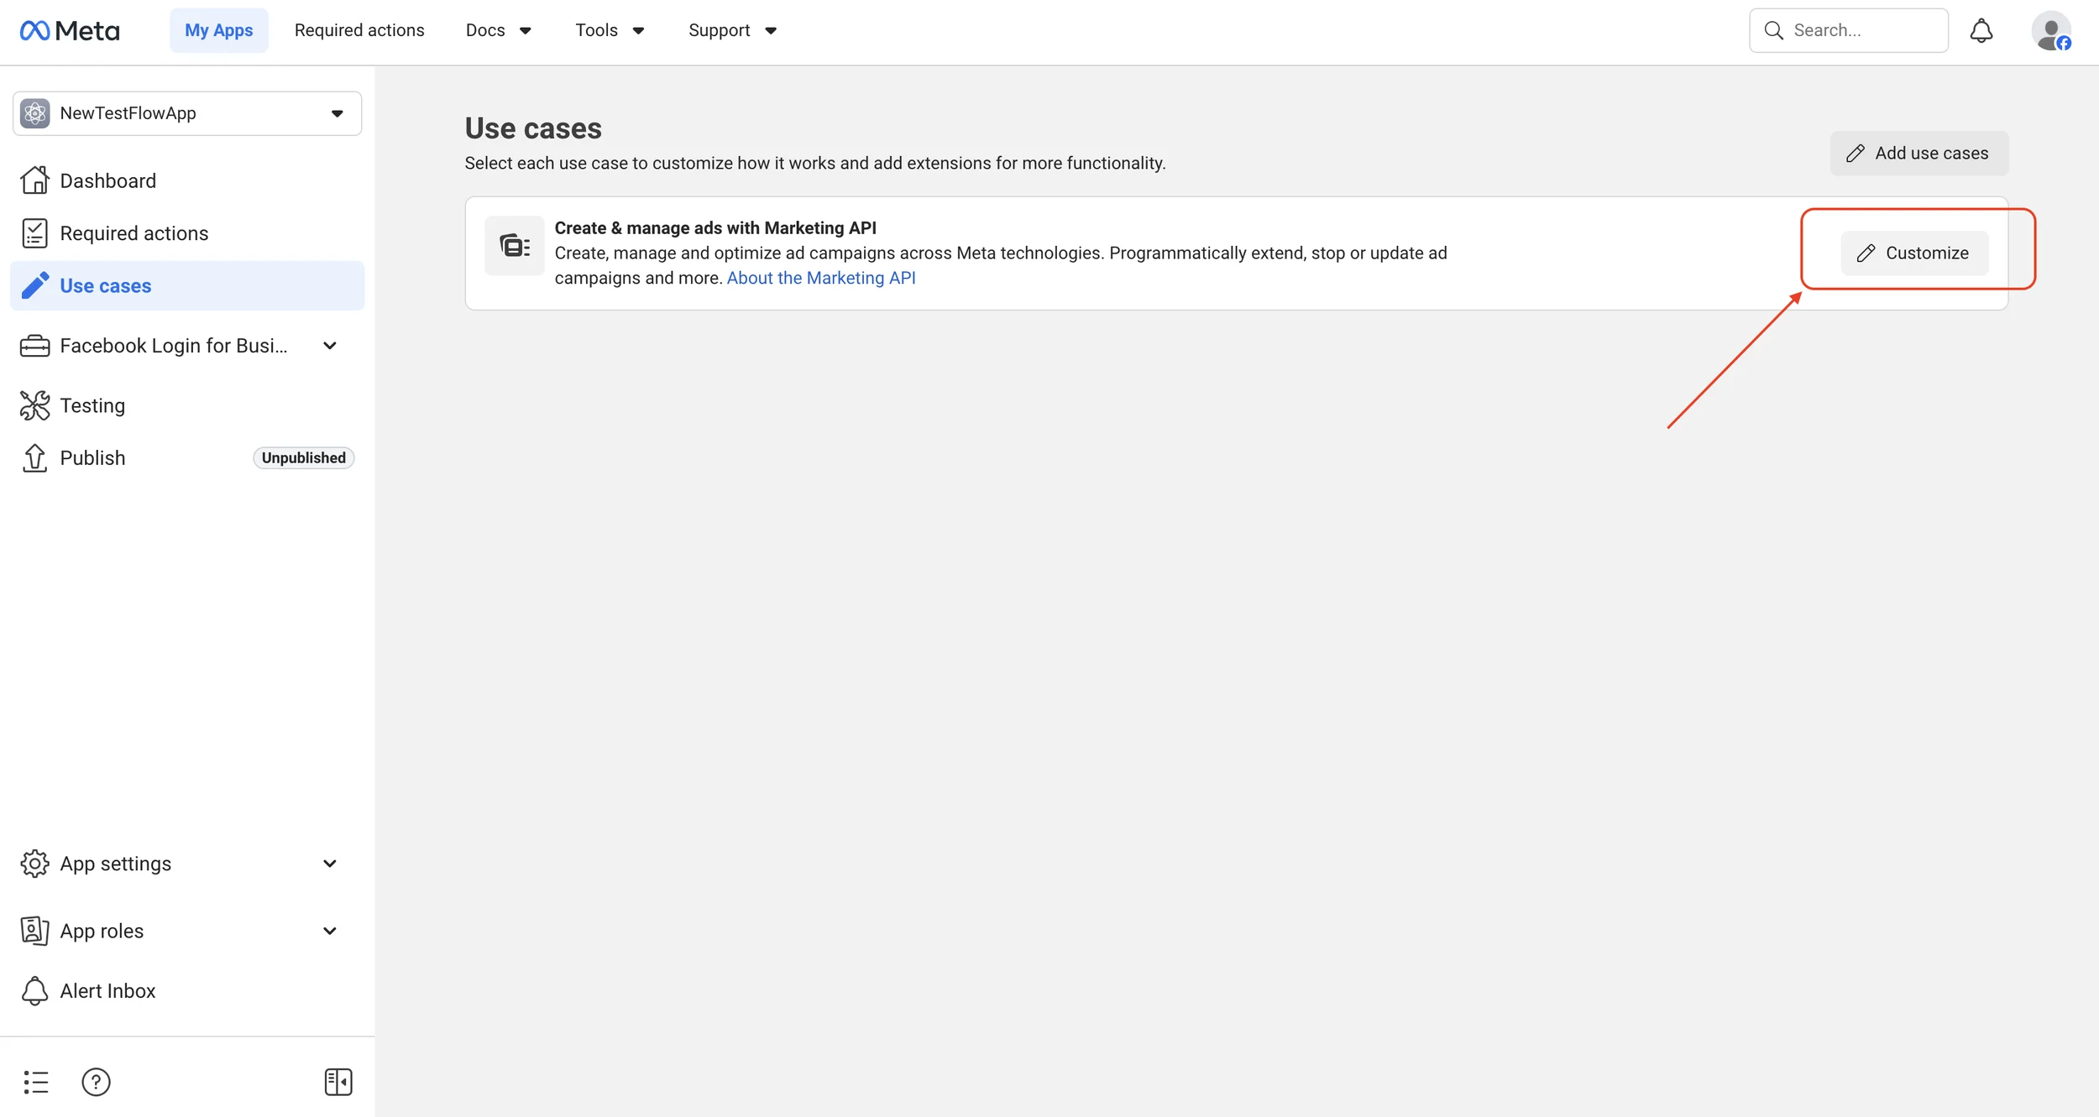Click the Facebook Login briefcase icon
The image size is (2099, 1117).
tap(34, 346)
